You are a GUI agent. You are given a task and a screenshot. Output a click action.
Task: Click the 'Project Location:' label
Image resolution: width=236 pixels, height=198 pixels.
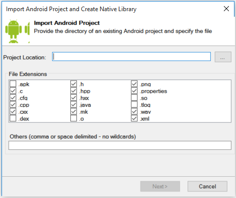25,57
